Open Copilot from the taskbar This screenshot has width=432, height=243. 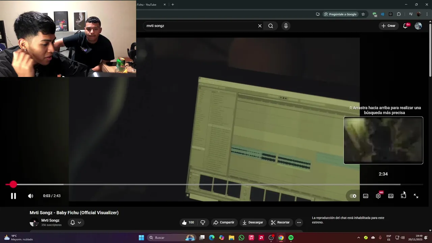(x=221, y=238)
